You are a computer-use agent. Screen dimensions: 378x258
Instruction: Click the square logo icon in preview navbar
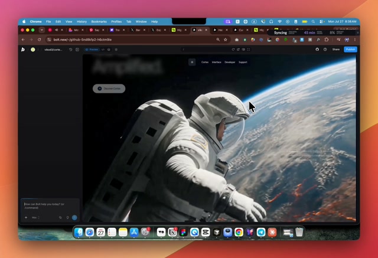point(192,62)
